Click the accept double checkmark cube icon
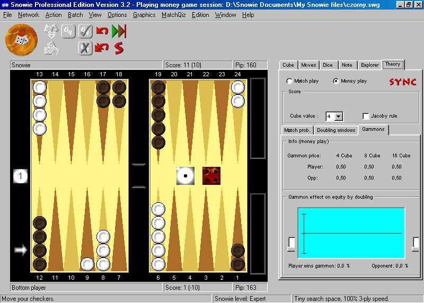 85,31
